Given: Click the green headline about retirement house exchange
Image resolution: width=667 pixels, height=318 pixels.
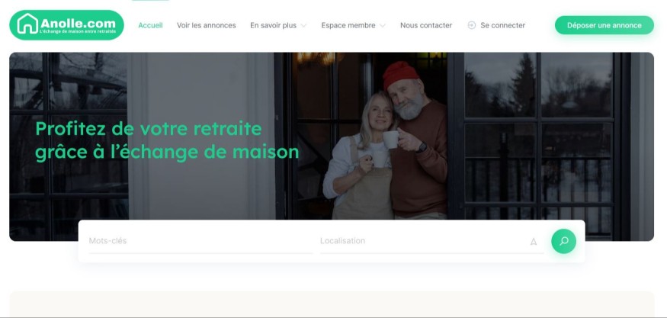Looking at the screenshot, I should coord(167,140).
